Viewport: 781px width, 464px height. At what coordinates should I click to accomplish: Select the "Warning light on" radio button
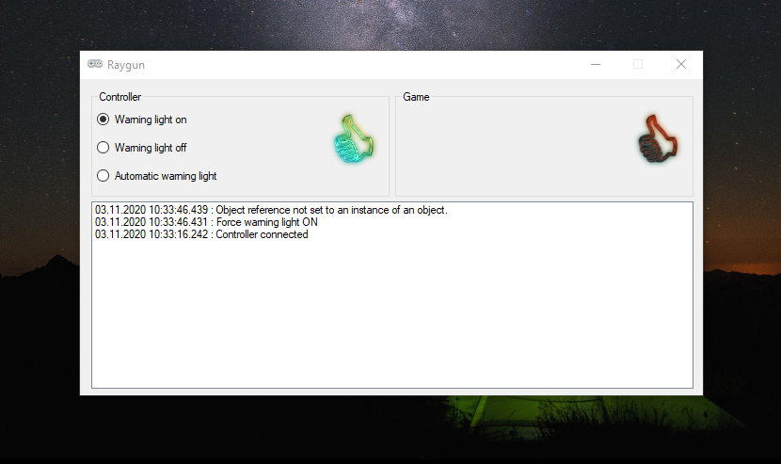pos(103,120)
